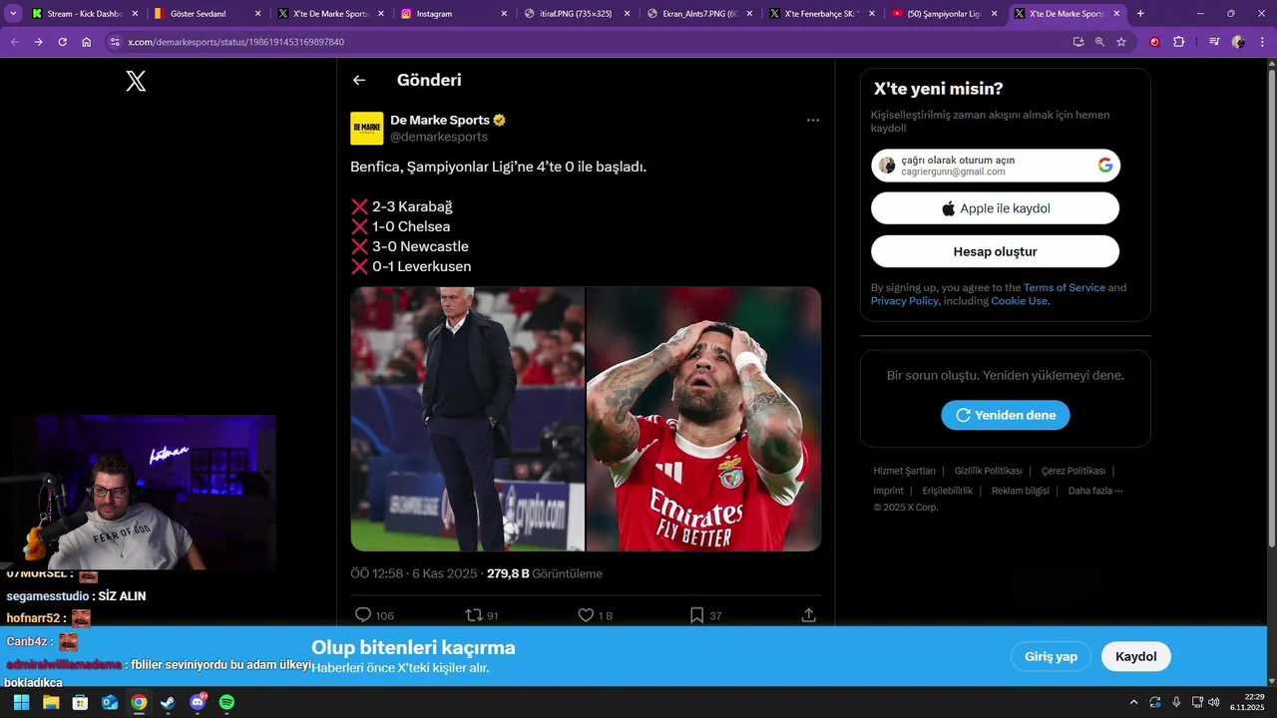The height and width of the screenshot is (718, 1277).
Task: Open Steam from the taskbar
Action: tap(168, 702)
